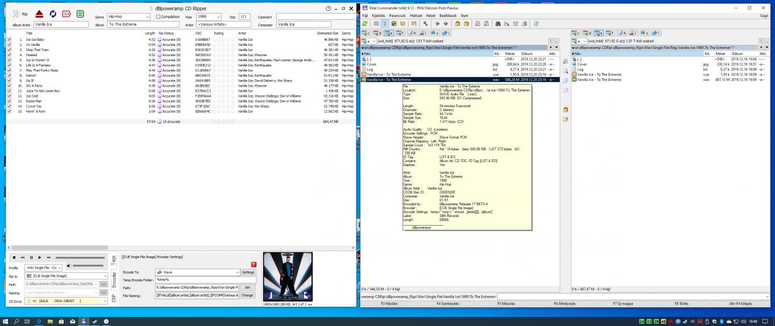This screenshot has width=775, height=326.
Task: Switch to the DSP vertical tab
Action: tap(114, 298)
